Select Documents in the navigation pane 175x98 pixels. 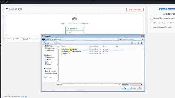pos(50,57)
